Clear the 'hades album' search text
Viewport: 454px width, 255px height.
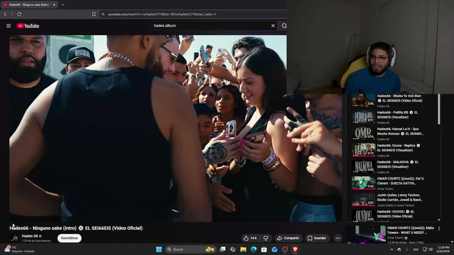point(273,25)
